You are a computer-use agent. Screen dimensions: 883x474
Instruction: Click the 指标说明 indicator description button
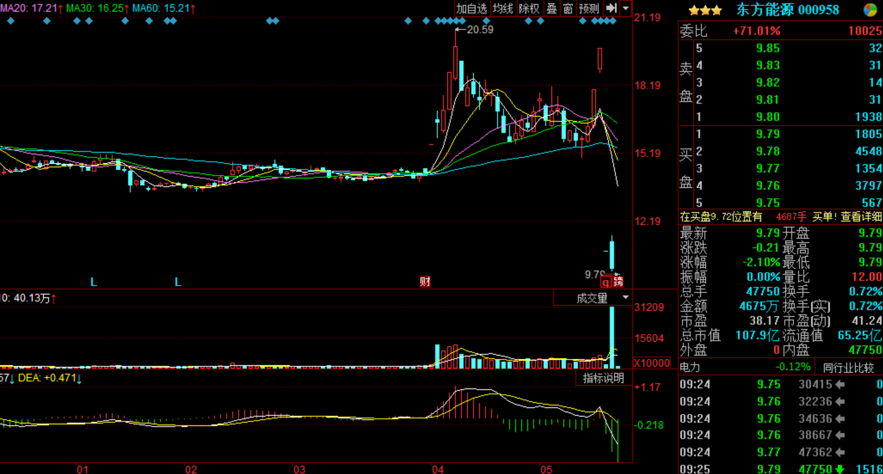tap(603, 378)
